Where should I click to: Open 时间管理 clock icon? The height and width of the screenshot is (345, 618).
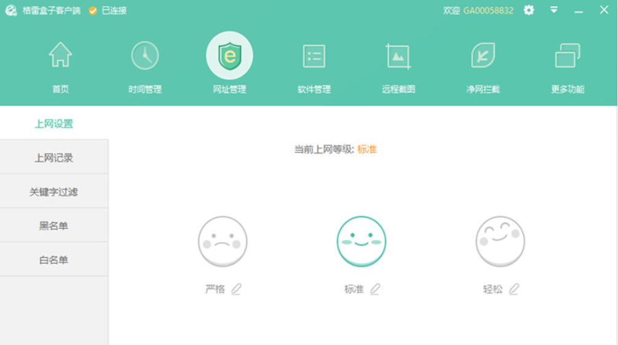[x=145, y=55]
